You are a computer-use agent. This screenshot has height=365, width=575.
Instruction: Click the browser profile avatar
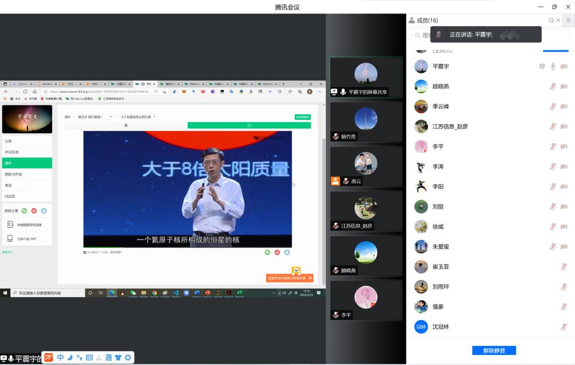(x=309, y=91)
